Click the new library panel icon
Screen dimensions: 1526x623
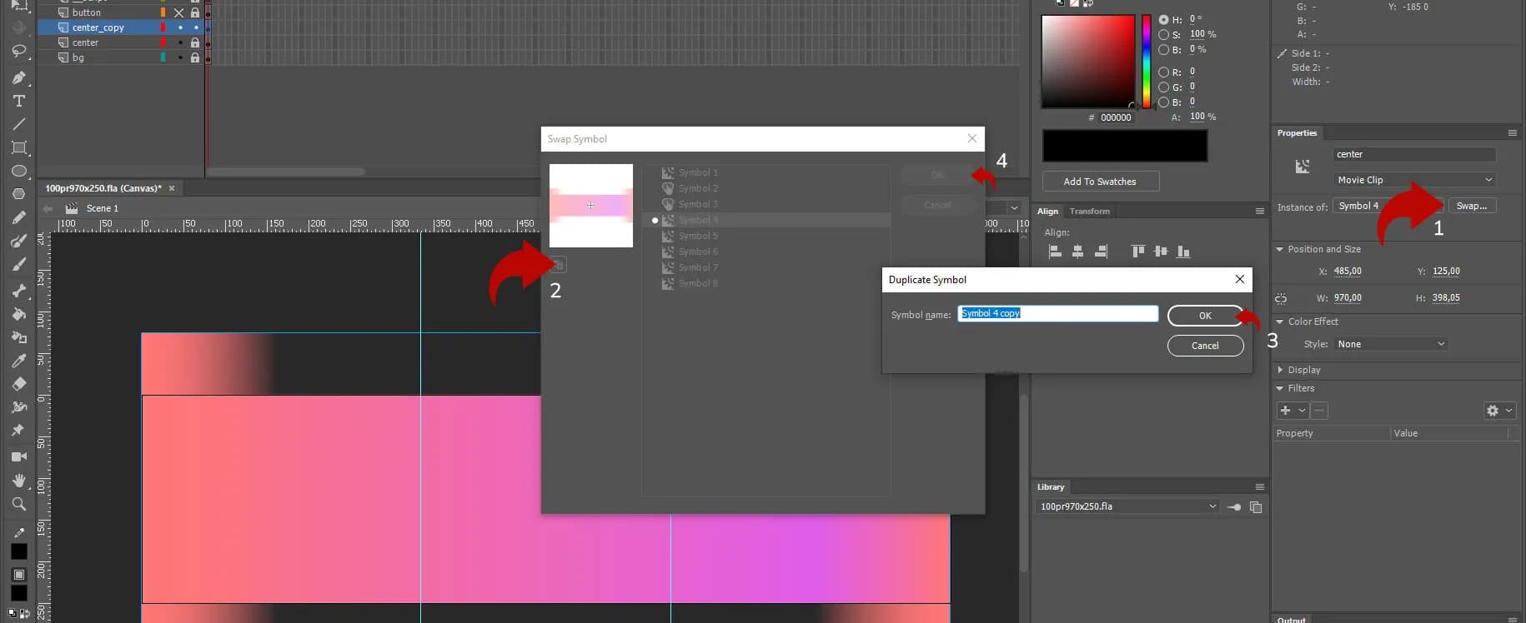pos(1256,506)
